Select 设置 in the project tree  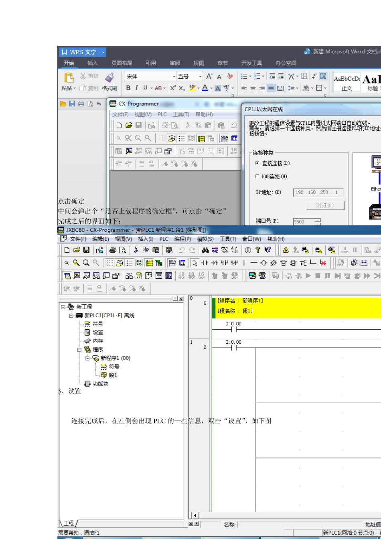pyautogui.click(x=98, y=332)
